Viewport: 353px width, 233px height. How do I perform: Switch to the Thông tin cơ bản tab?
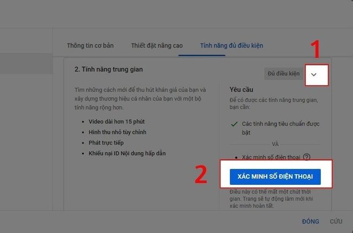click(90, 45)
